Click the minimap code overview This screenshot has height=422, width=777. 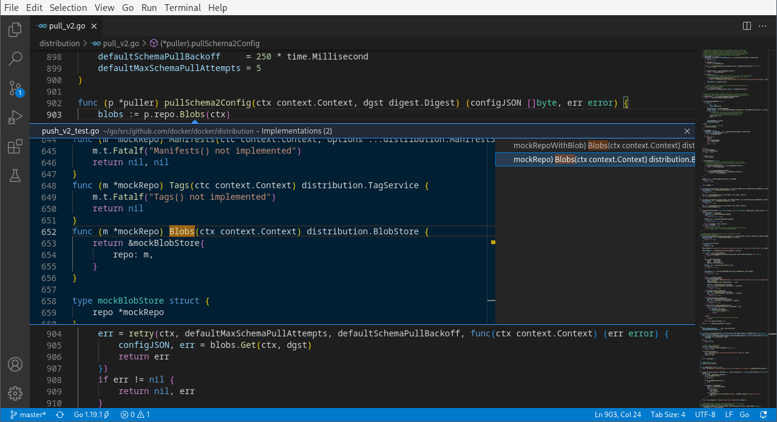(735, 228)
